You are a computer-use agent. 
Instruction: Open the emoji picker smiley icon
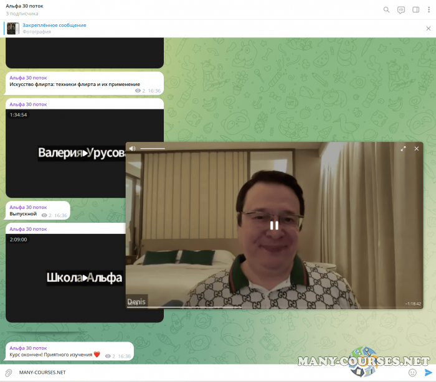click(x=412, y=372)
